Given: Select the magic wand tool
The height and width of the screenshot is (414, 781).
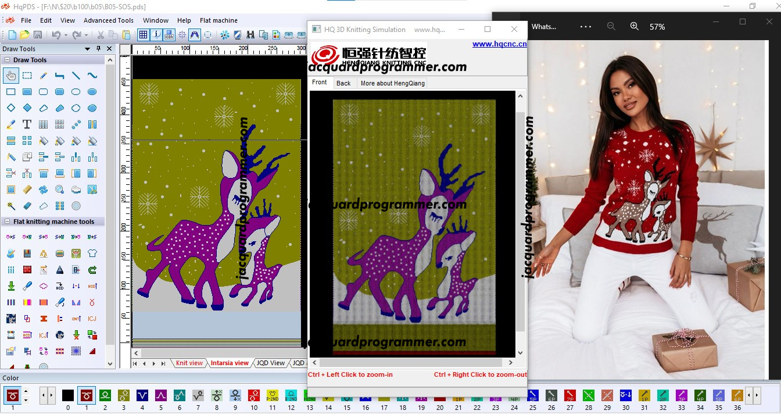Looking at the screenshot, I should coord(11,205).
